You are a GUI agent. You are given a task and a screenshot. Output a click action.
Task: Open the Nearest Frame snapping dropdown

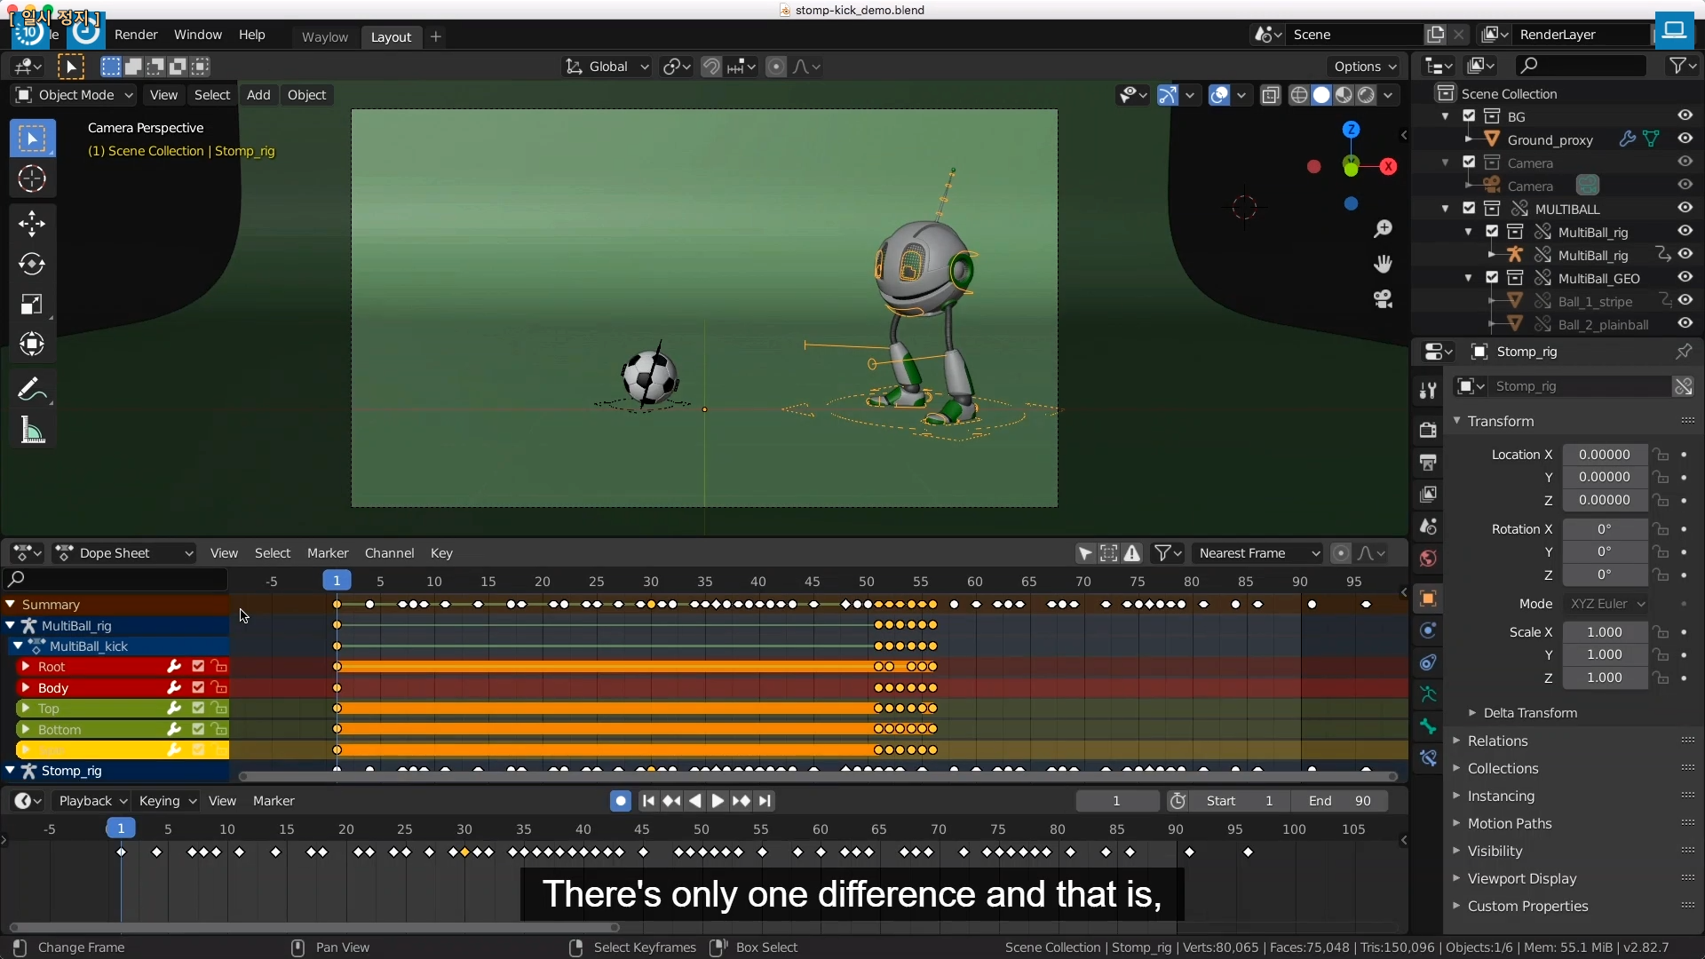(x=1257, y=553)
